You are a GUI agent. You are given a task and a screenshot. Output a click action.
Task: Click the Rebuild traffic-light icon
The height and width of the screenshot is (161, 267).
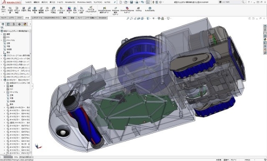coord(154,2)
